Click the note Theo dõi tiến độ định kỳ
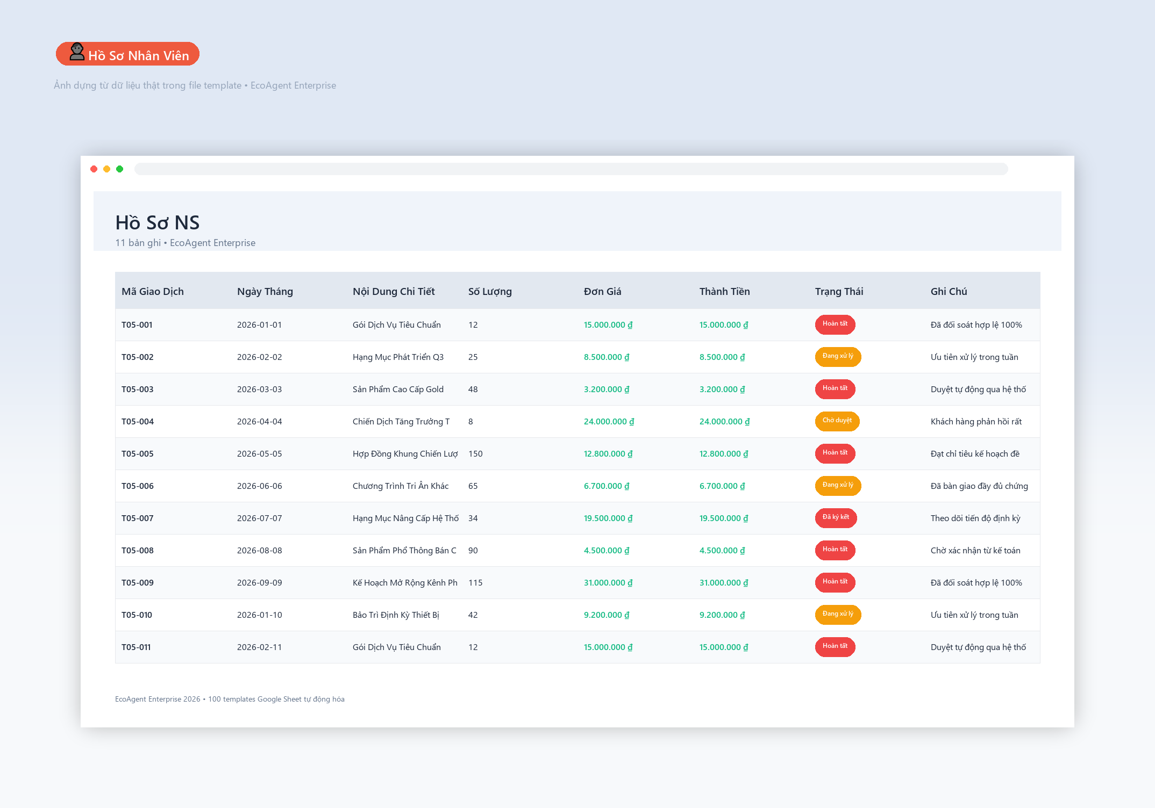The height and width of the screenshot is (808, 1155). pyautogui.click(x=975, y=518)
